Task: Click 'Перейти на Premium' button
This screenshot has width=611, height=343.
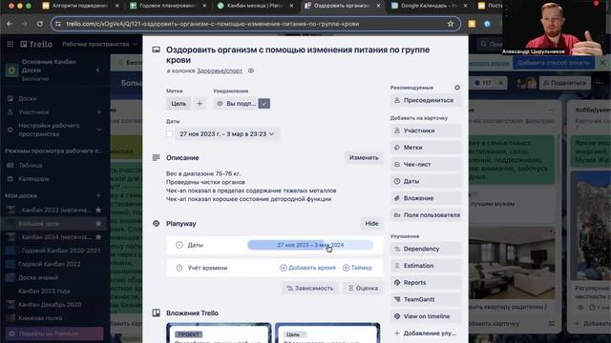Action: (x=54, y=333)
